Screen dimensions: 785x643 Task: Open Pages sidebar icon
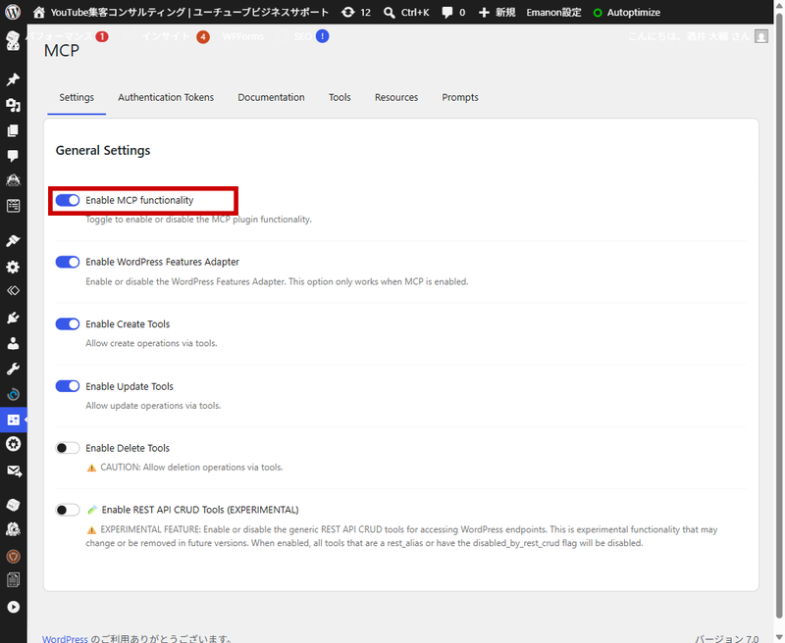click(x=13, y=130)
